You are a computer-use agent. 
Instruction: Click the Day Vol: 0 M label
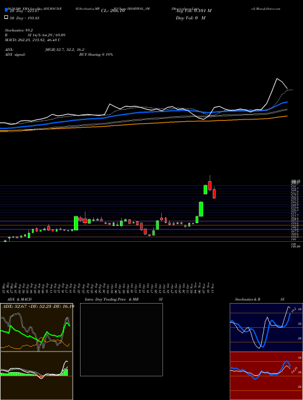coord(190,18)
